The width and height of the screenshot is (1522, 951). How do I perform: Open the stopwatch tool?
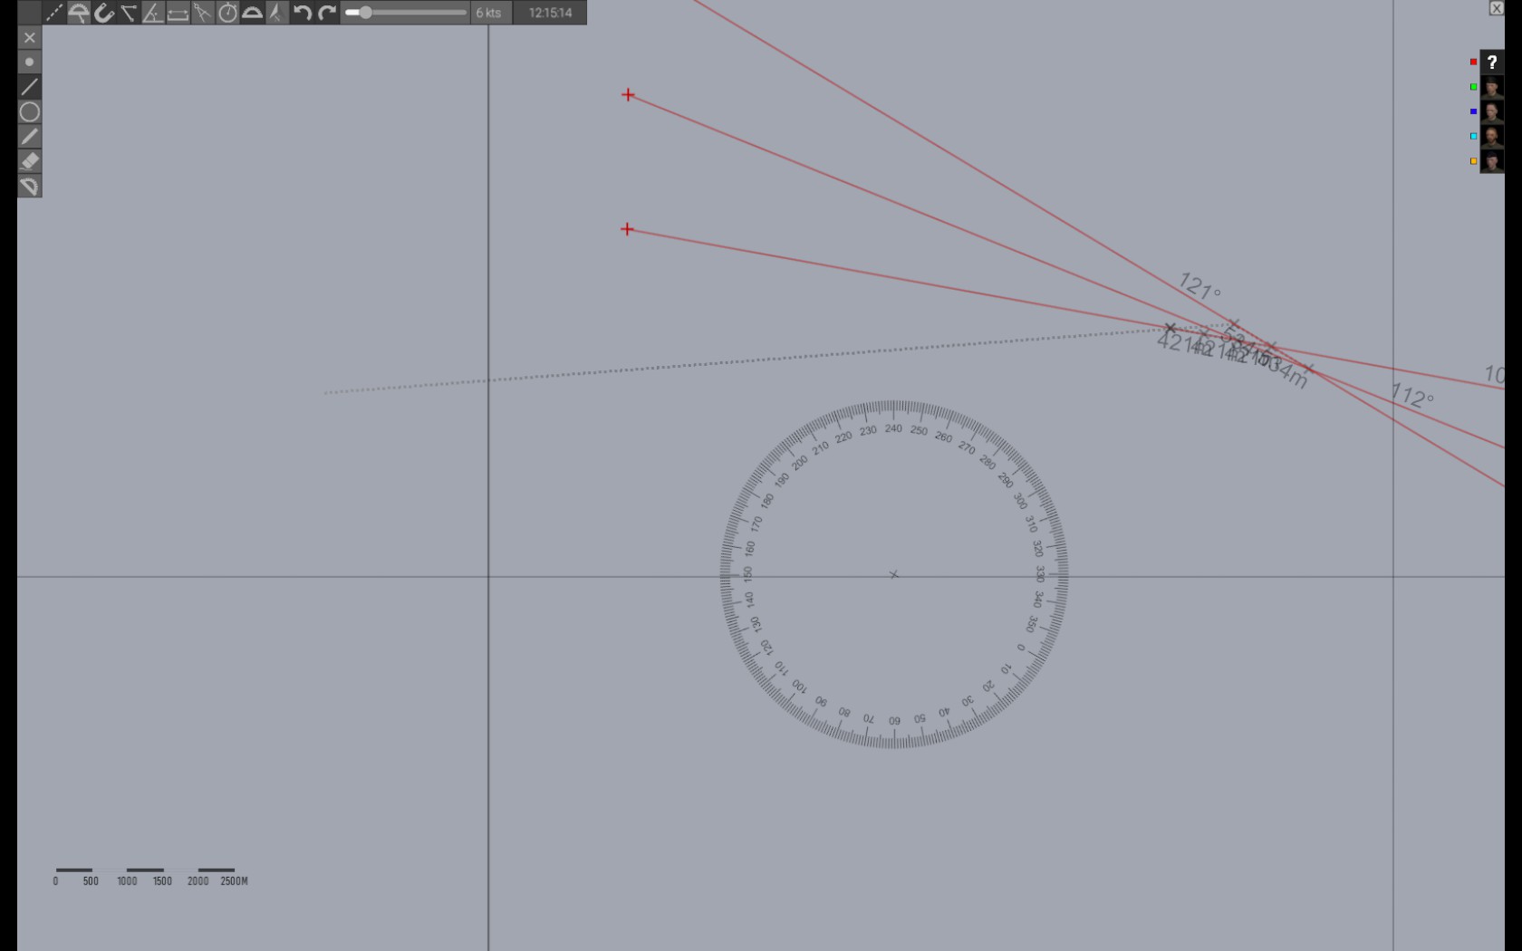tap(227, 13)
